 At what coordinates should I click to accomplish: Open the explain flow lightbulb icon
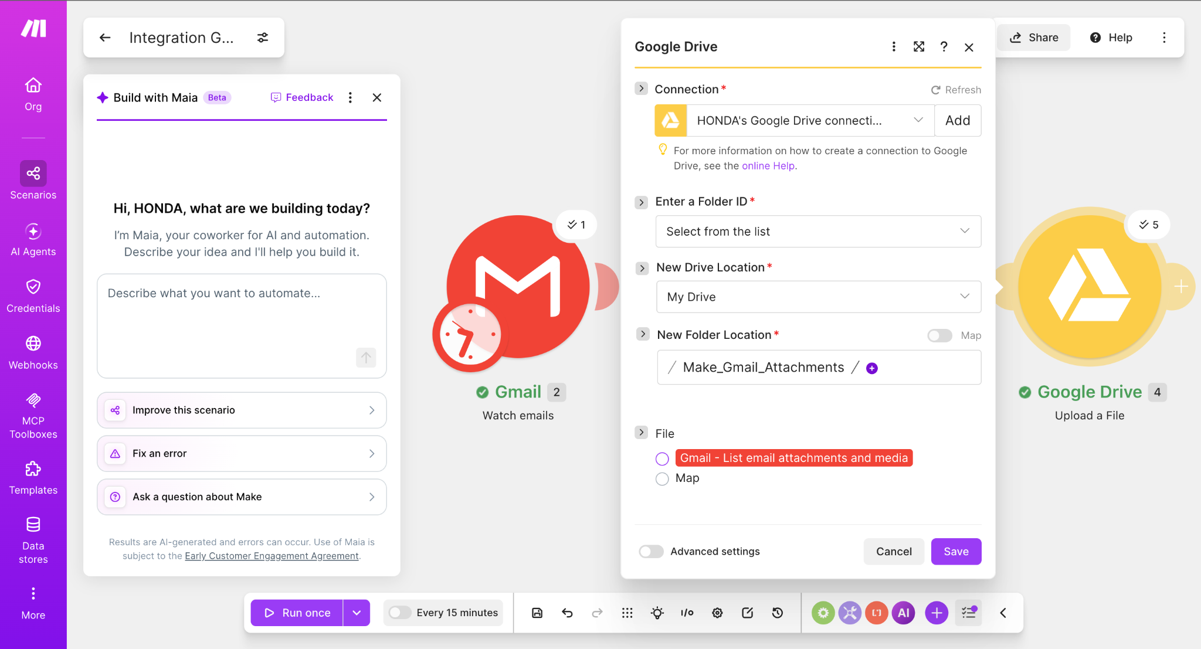657,613
